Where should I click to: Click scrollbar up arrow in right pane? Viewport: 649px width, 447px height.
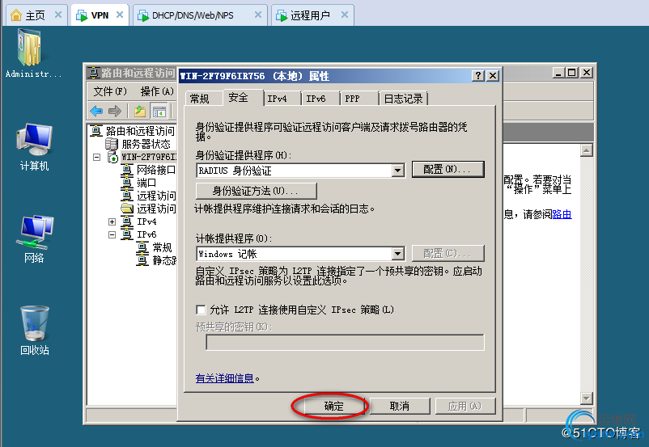point(586,150)
